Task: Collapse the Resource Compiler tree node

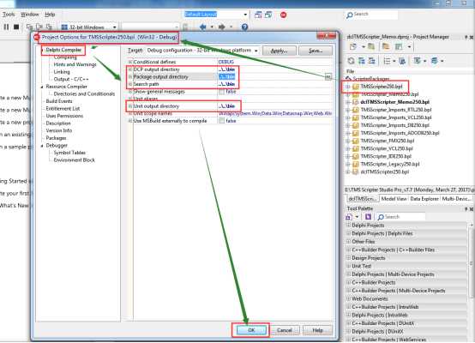Action: point(42,87)
